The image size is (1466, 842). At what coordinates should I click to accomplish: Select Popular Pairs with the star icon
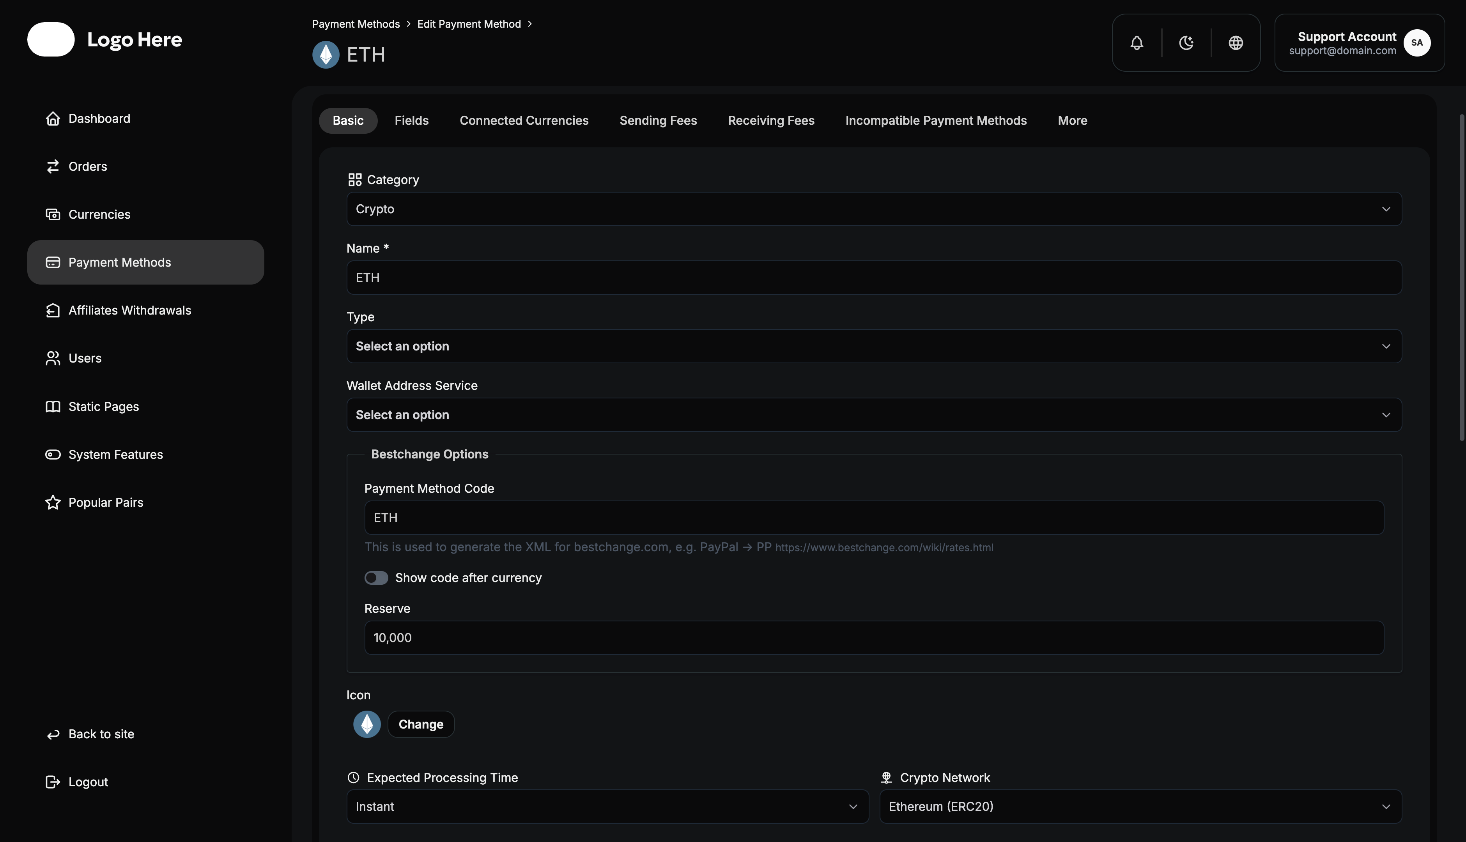105,502
